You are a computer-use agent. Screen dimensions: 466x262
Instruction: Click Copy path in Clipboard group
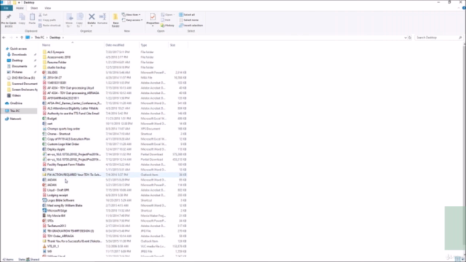pyautogui.click(x=47, y=20)
